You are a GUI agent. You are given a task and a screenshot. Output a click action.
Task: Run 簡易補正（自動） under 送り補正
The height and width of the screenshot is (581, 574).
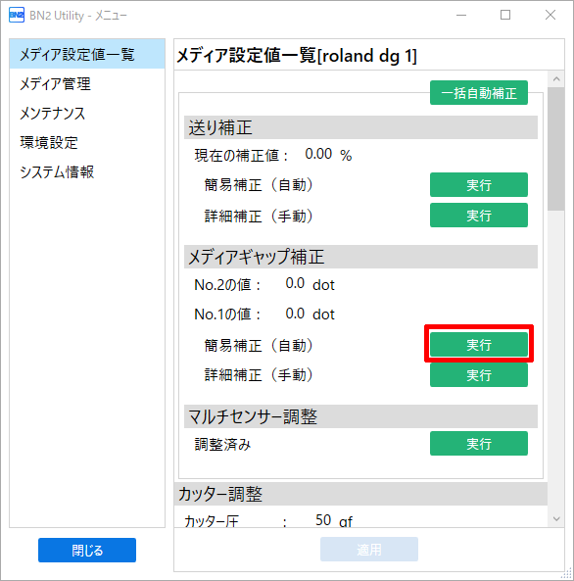(x=479, y=184)
